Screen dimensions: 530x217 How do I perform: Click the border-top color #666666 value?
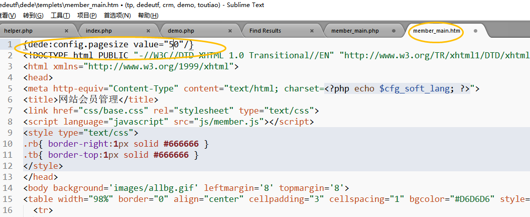pos(171,155)
